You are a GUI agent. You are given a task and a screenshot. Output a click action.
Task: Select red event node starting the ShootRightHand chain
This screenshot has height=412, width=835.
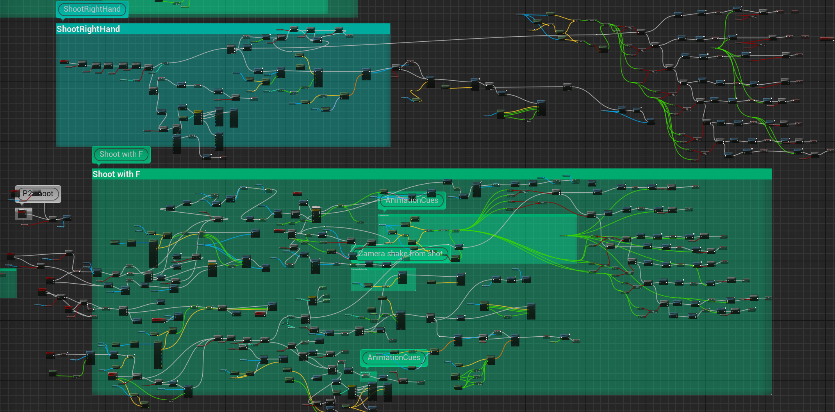pos(64,62)
